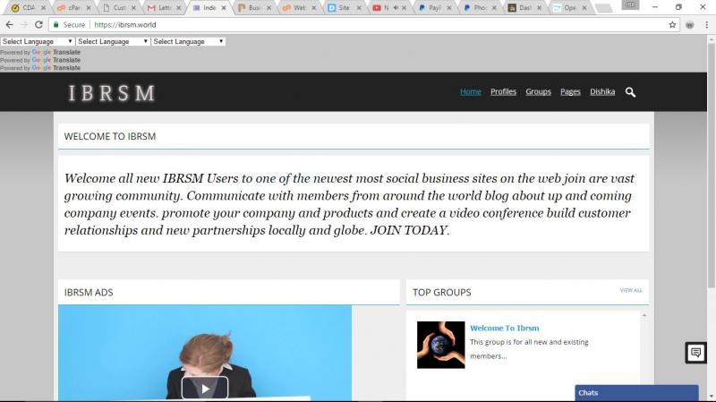This screenshot has width=716, height=402.
Task: Close the active Index tab
Action: click(224, 8)
